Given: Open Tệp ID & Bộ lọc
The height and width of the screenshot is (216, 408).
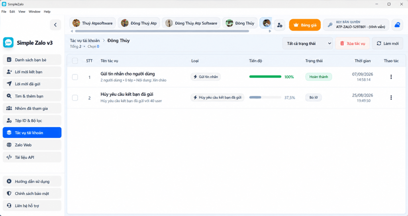Looking at the screenshot, I should [x=32, y=121].
